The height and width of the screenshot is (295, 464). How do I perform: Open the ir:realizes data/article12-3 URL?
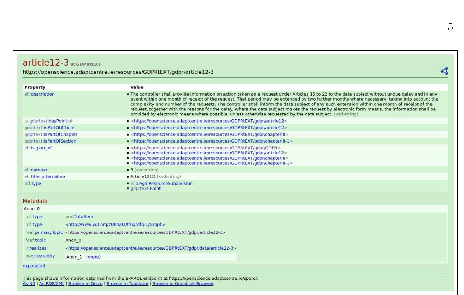tap(151, 248)
